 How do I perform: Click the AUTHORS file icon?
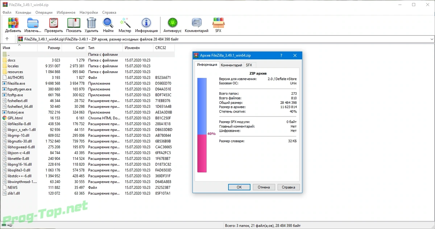tap(5, 77)
